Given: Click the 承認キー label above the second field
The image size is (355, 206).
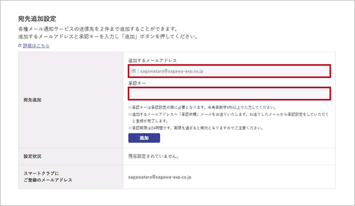Looking at the screenshot, I should coord(137,83).
